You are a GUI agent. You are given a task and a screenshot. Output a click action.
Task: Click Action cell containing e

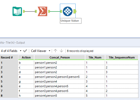pyautogui.click(x=26, y=86)
